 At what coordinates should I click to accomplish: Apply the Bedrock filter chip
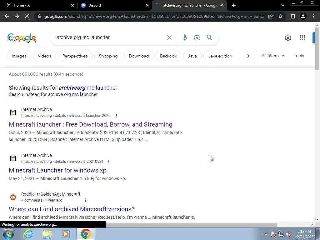click(168, 56)
